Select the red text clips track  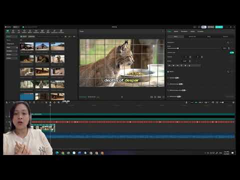133,122
